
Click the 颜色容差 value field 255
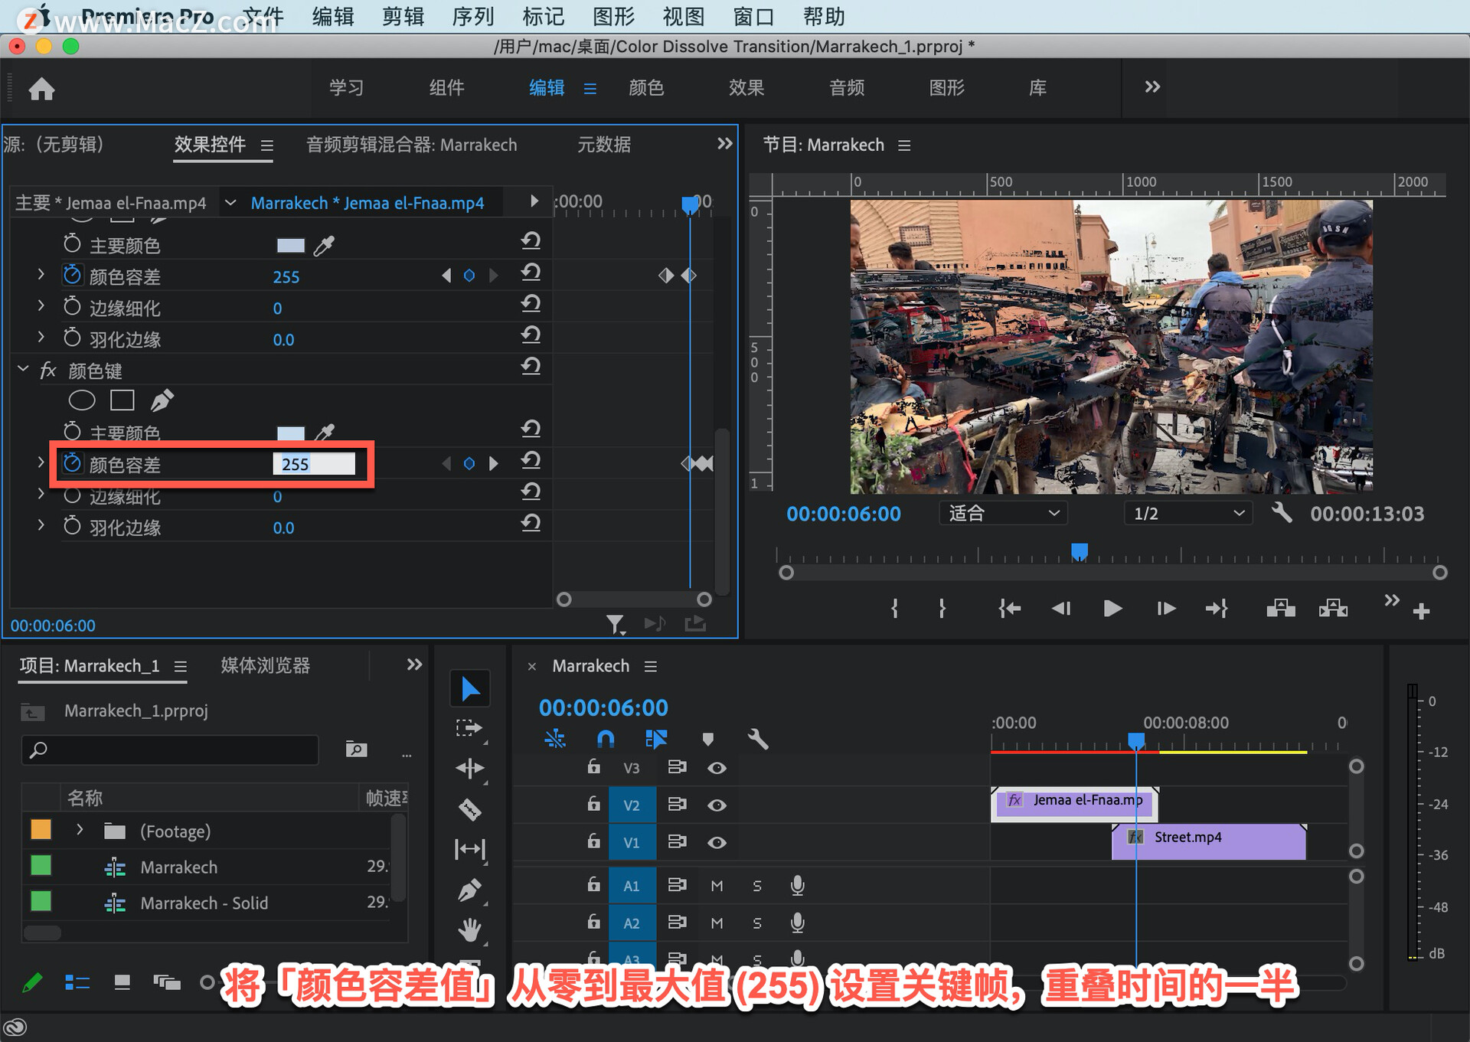[x=314, y=464]
